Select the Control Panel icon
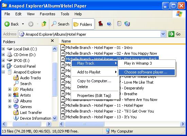Screen dimensions: 187x136 [x=10, y=66]
